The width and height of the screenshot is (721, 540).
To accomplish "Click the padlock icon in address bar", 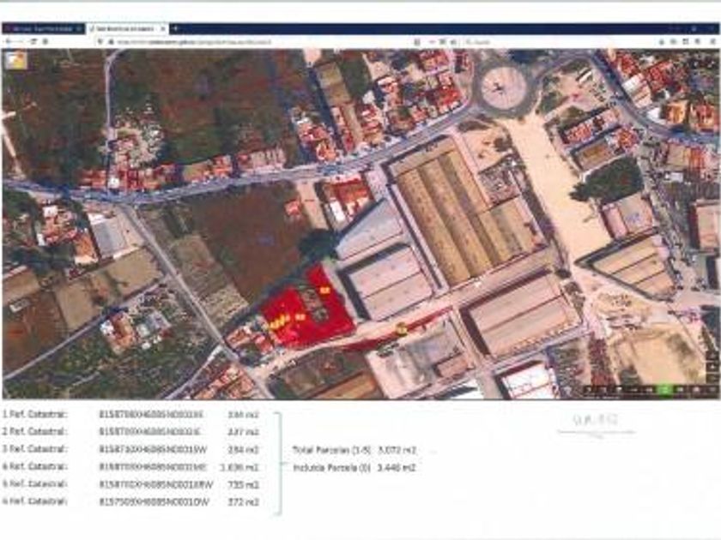I will click(111, 42).
